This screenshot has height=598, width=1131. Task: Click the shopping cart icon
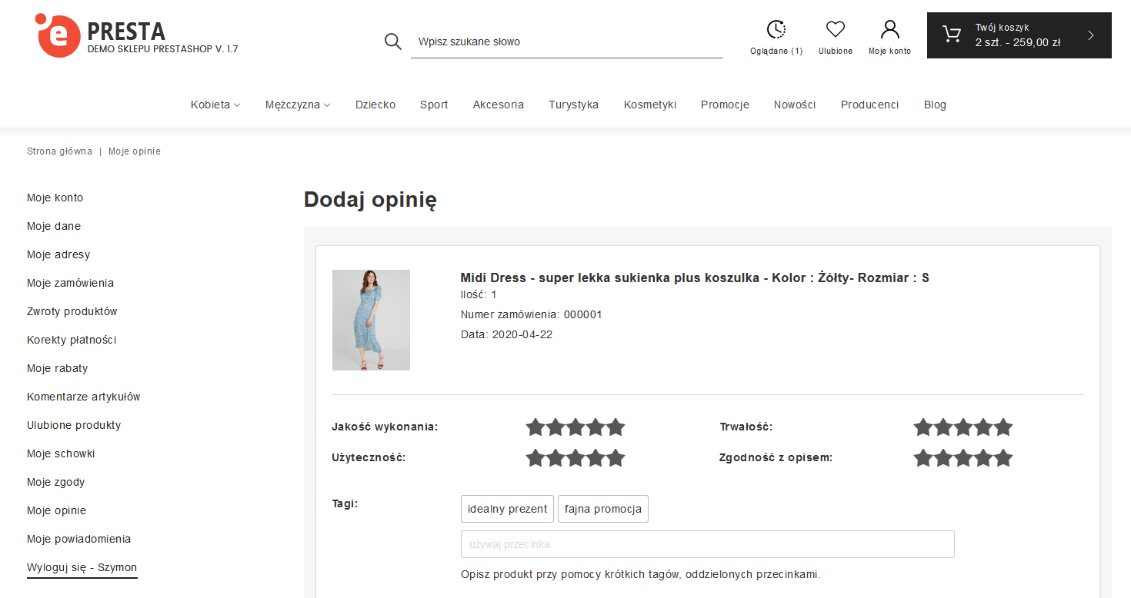[x=952, y=35]
